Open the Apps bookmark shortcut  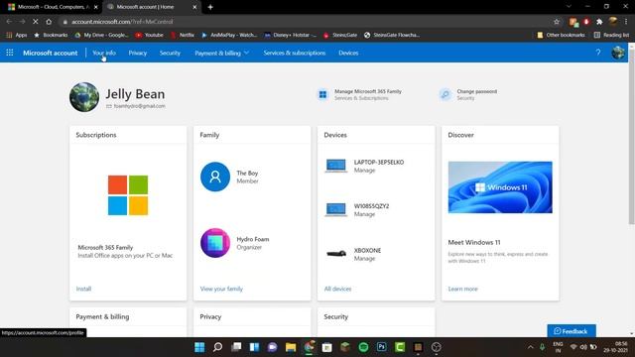[17, 35]
